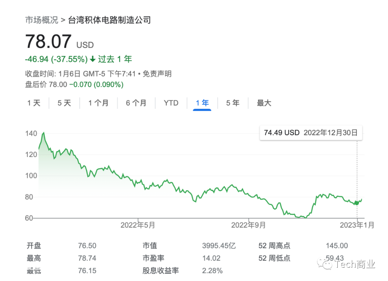388x281 pixels.
Task: Click the 52 周高点 value 145.00
Action: [337, 246]
